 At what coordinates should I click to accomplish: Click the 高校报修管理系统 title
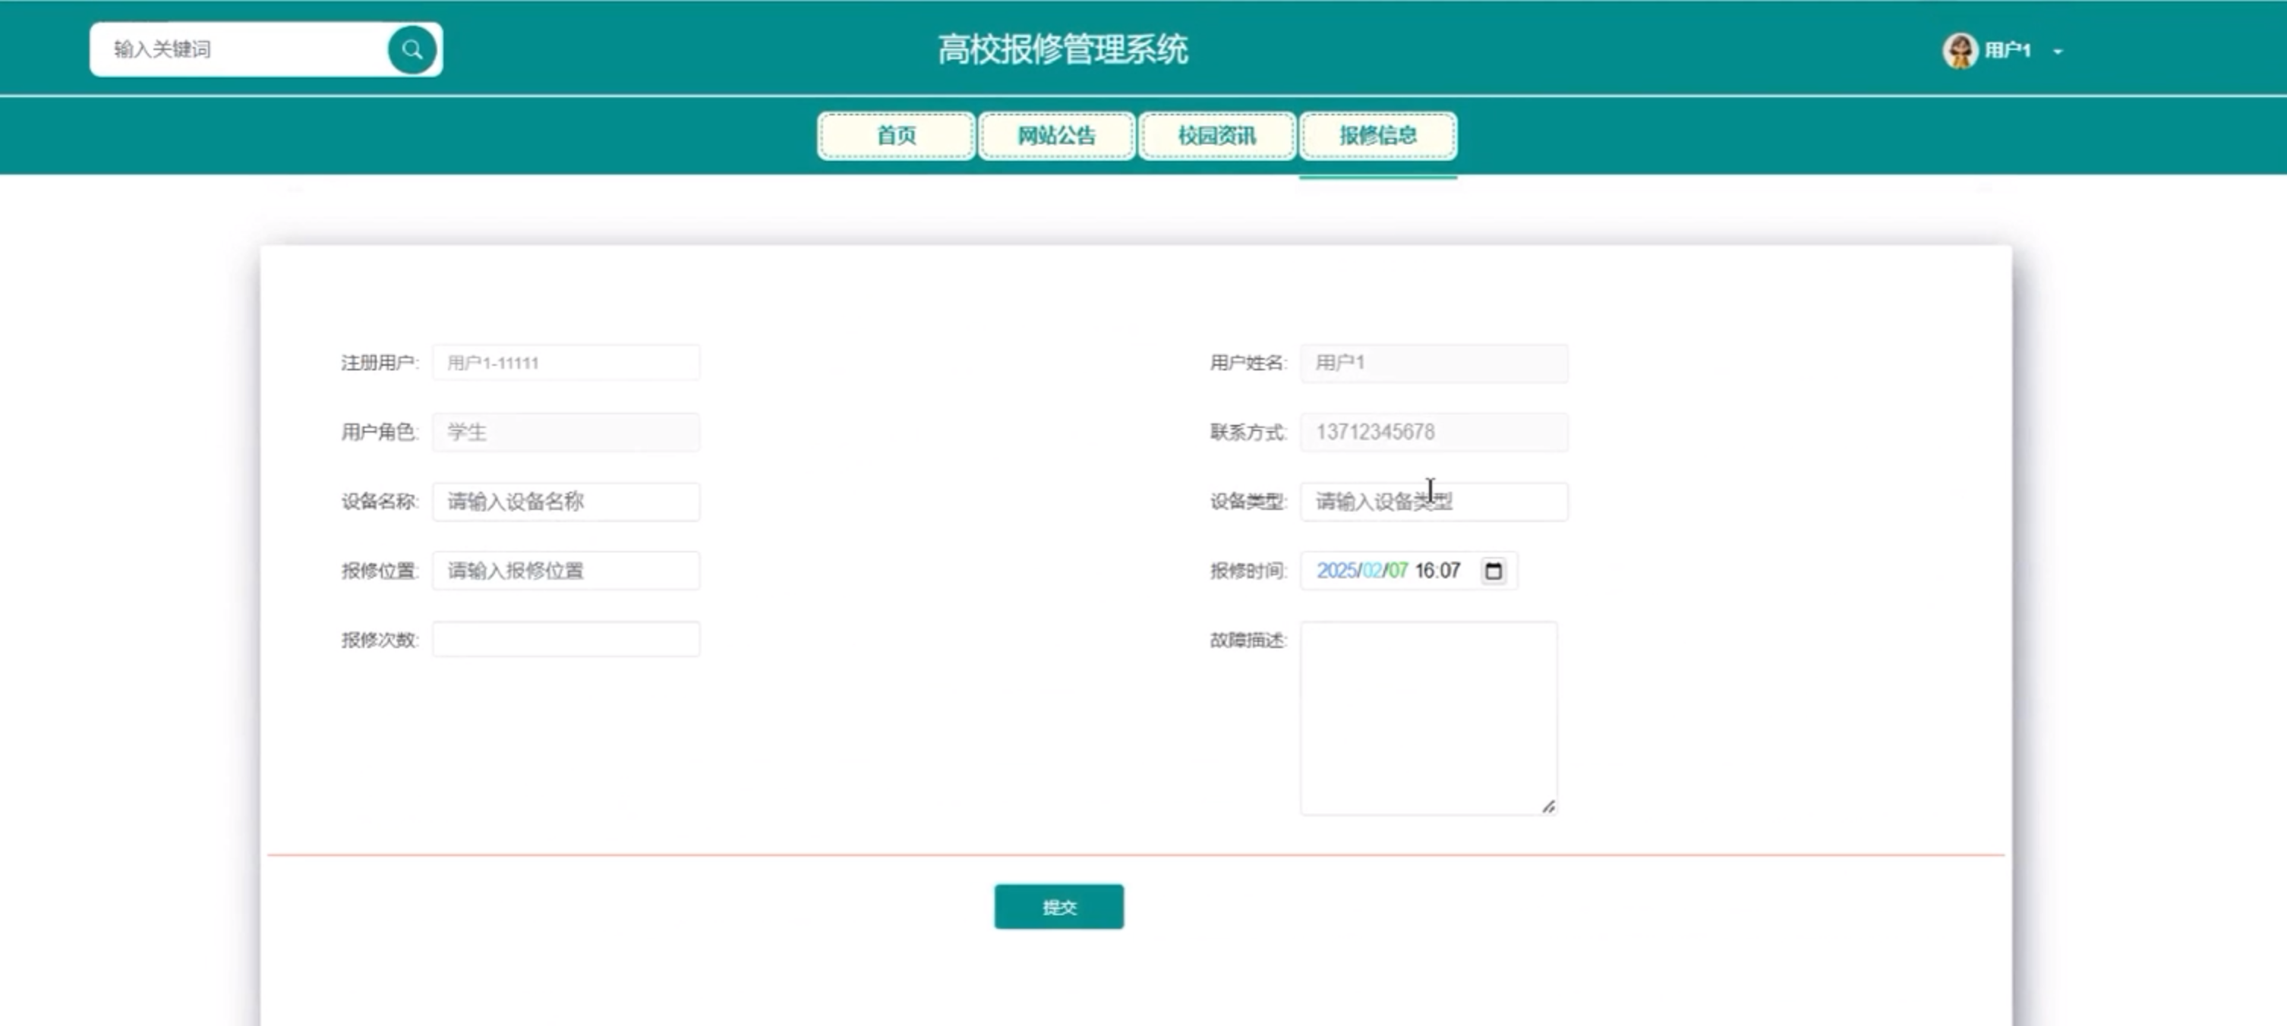pyautogui.click(x=1061, y=49)
